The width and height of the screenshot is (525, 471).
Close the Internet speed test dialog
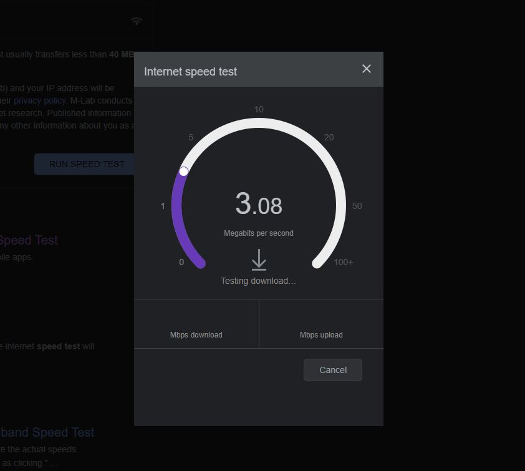[367, 69]
